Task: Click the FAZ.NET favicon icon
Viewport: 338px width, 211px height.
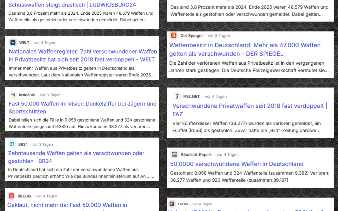Action: click(177, 96)
